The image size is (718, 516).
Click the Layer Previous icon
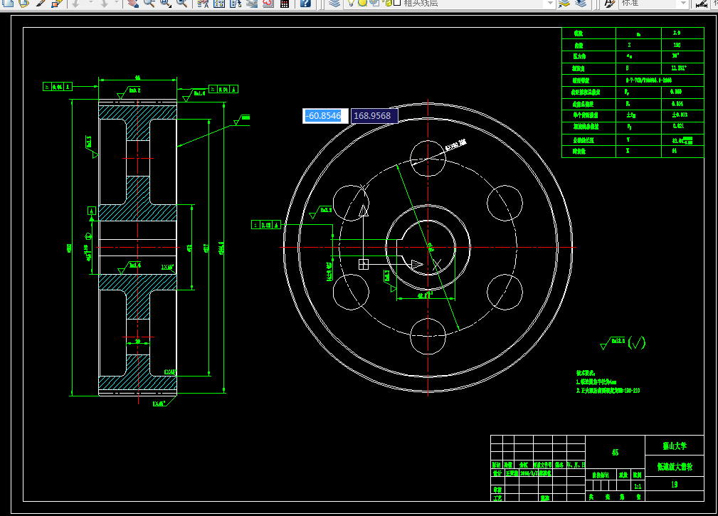pyautogui.click(x=581, y=4)
